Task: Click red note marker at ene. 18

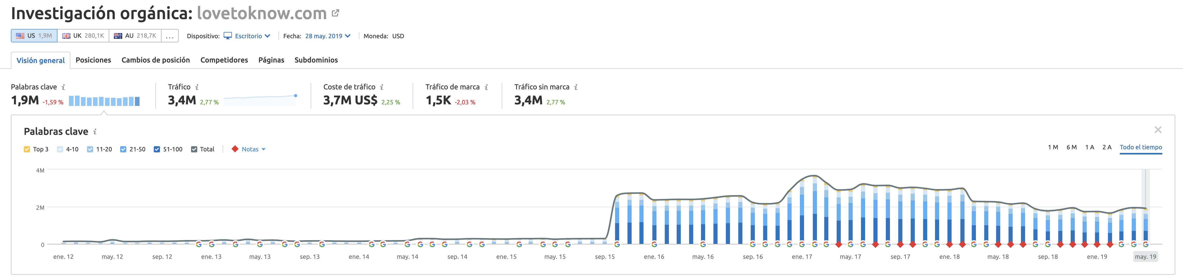Action: [x=949, y=244]
